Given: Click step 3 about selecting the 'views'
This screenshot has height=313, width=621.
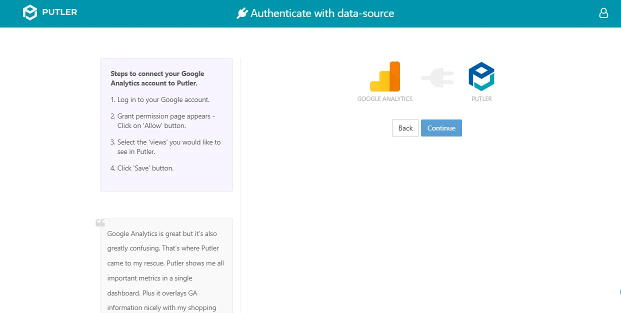Looking at the screenshot, I should (x=165, y=147).
